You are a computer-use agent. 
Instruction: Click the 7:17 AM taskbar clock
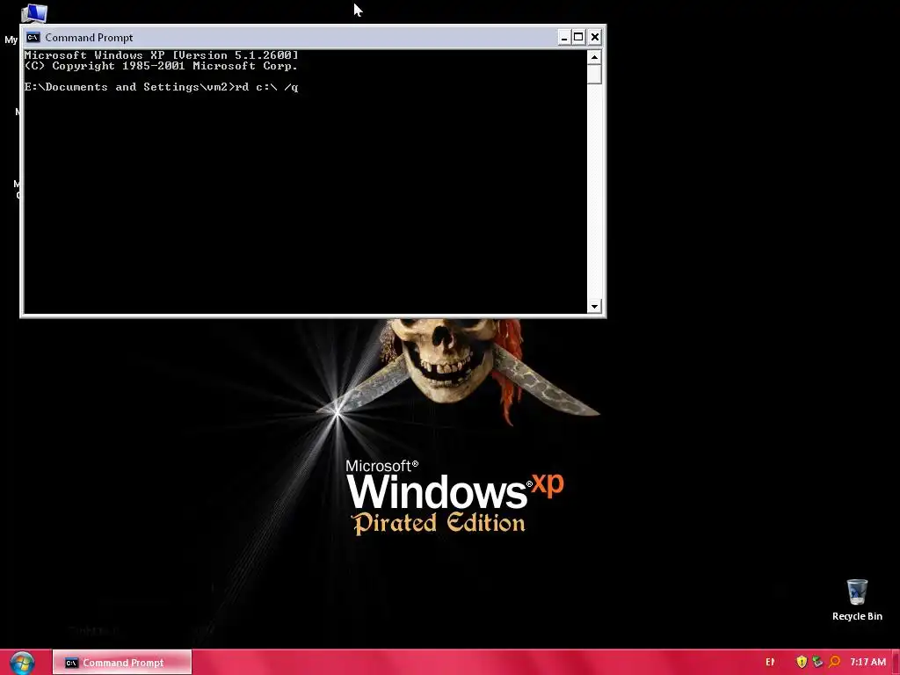pos(867,662)
